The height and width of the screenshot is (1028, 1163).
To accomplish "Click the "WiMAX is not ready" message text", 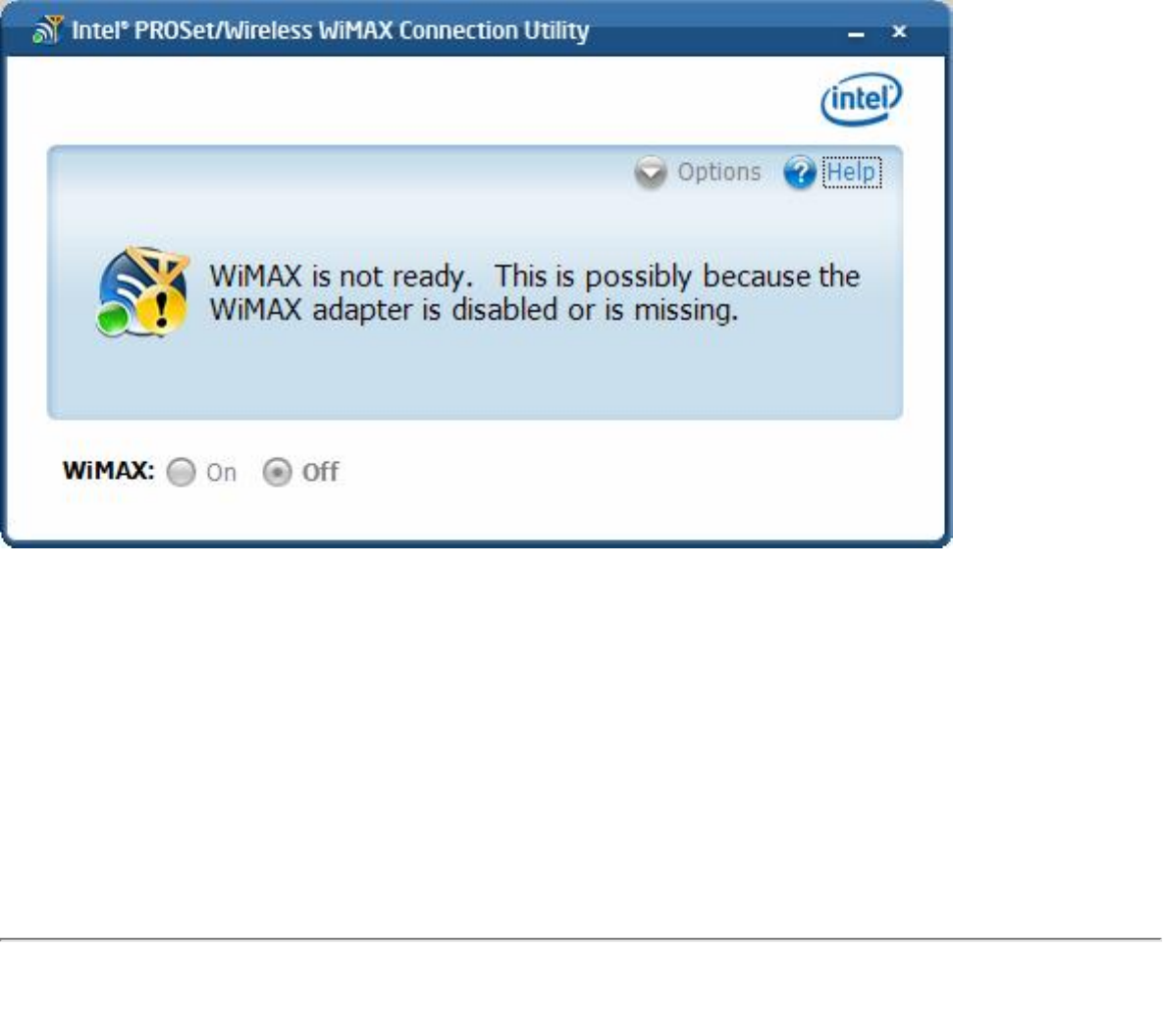I will point(534,292).
